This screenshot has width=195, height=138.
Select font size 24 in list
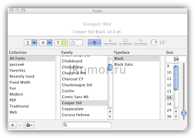point(169,110)
